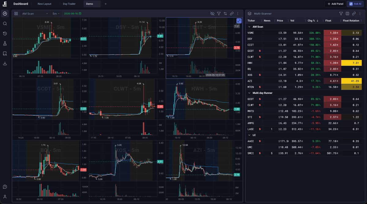Toggle the hidden-eye icon in chart toolbar
The height and width of the screenshot is (204, 367).
(212, 13)
